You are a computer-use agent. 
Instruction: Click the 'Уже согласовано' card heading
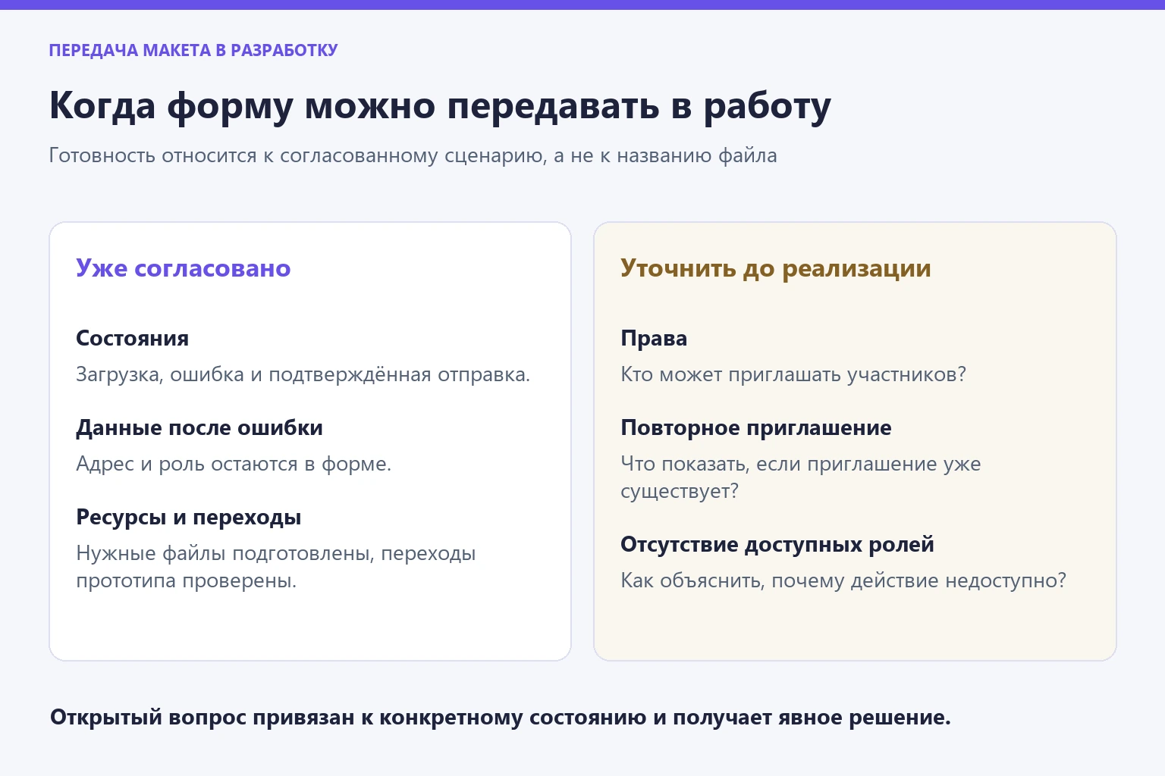(184, 268)
